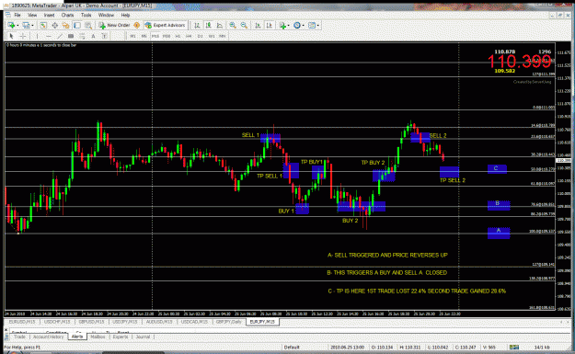Image resolution: width=575 pixels, height=354 pixels.
Task: Open the Strategy Tester magnifier icon
Action: [x=88, y=26]
